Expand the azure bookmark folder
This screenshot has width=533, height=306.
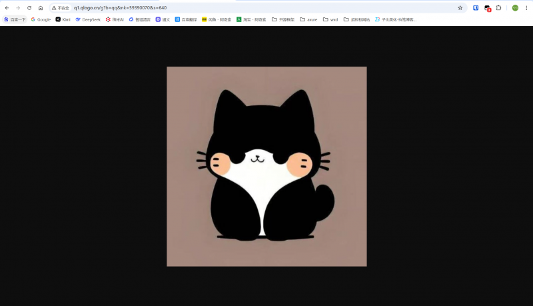(308, 19)
